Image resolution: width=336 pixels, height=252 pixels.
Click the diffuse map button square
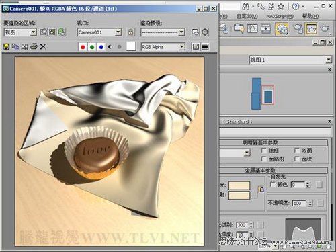pos(254,196)
